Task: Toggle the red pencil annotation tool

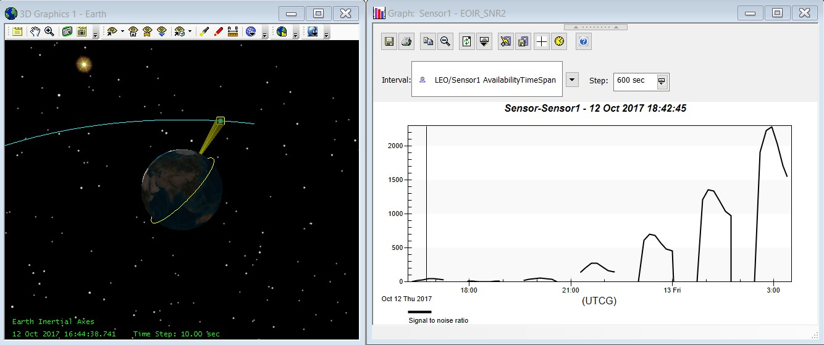Action: (x=218, y=31)
